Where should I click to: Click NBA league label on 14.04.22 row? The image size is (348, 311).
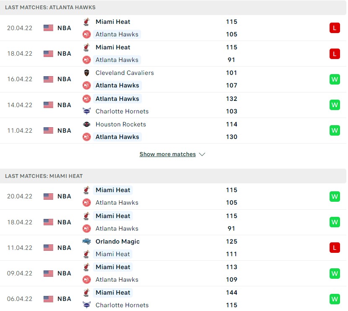click(64, 105)
